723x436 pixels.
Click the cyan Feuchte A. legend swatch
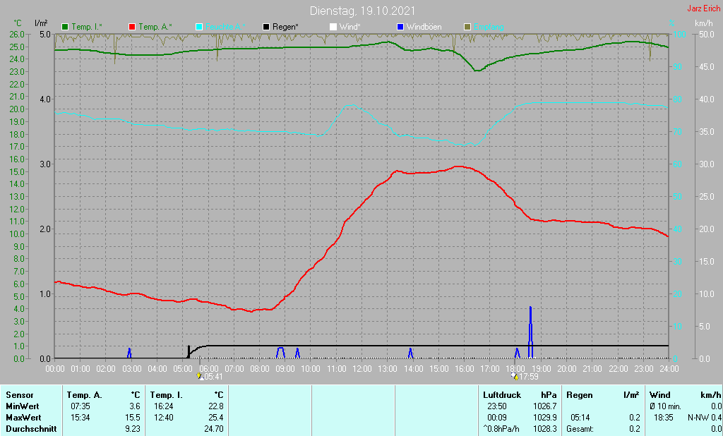point(198,28)
